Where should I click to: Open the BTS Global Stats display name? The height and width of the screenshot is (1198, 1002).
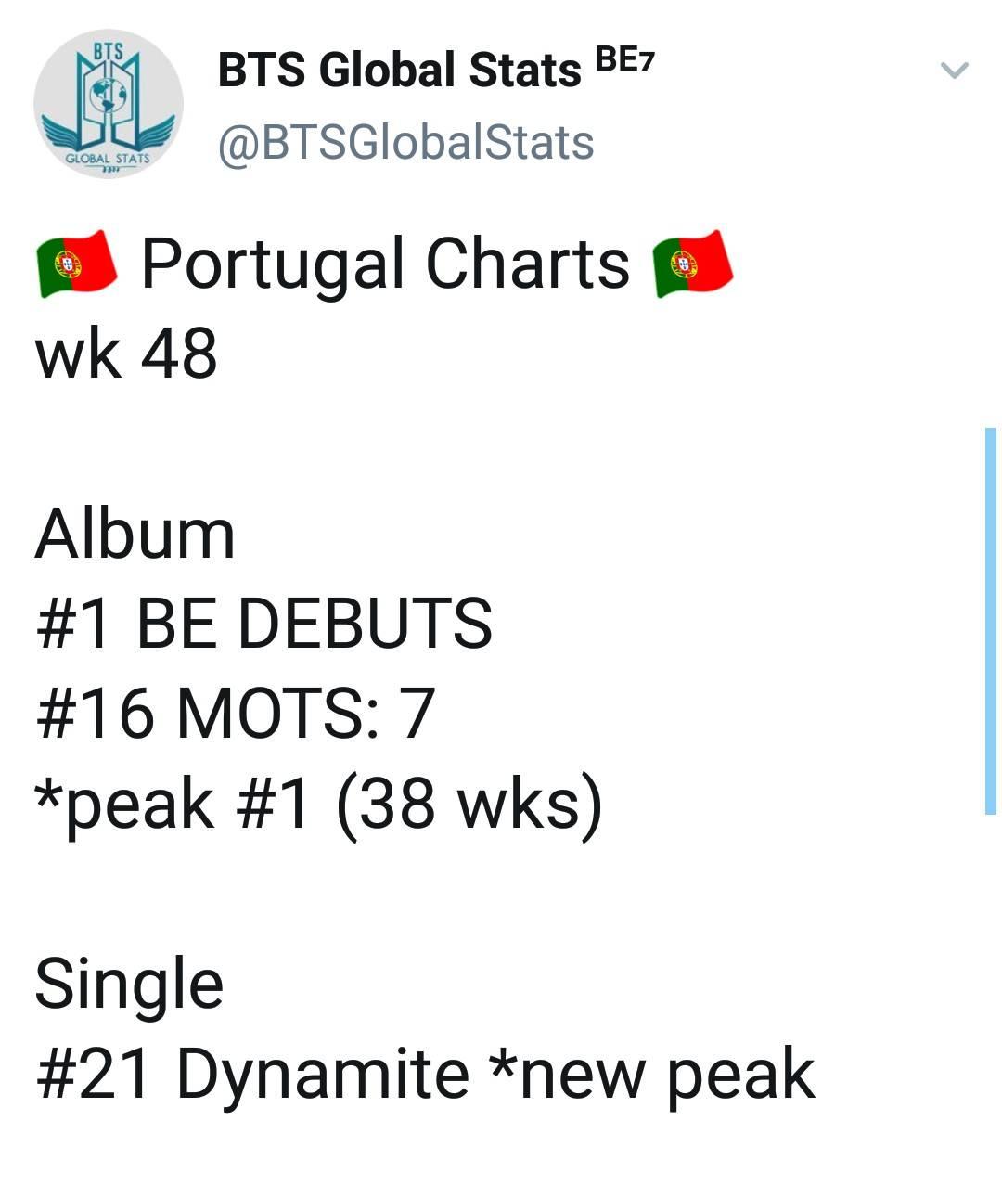[399, 71]
